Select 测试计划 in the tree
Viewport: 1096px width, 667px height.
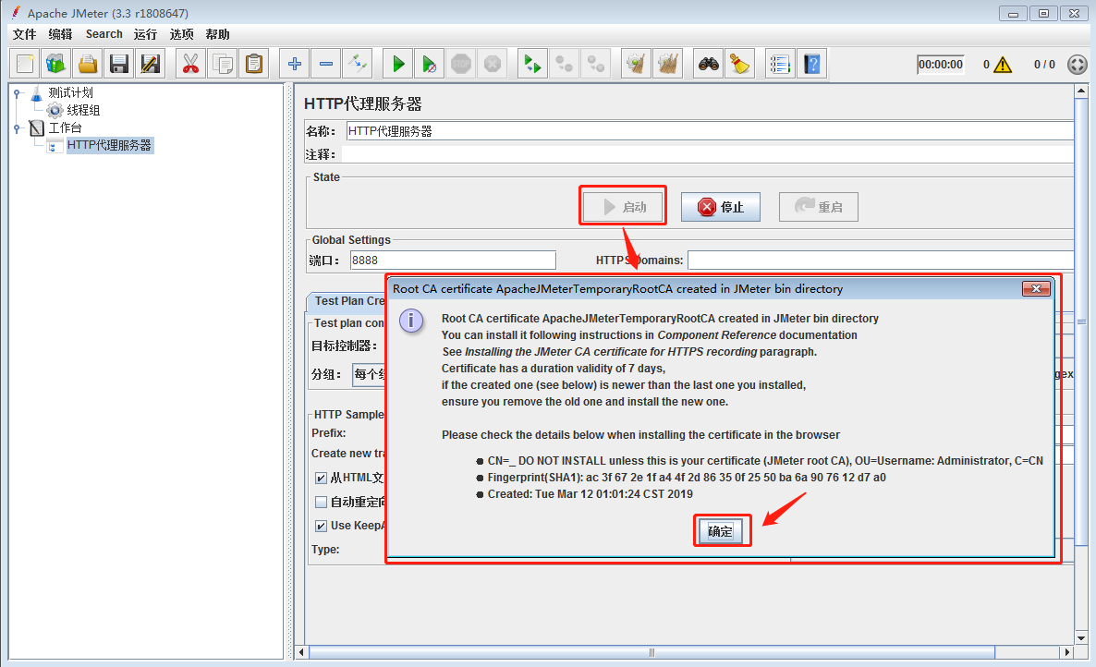(70, 93)
